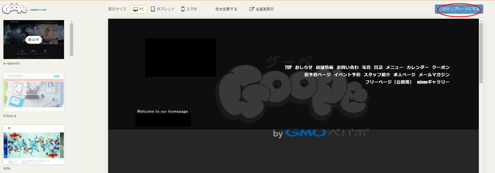Viewport: 495px width, 173px height.
Task: Click 色を変更する
Action: coord(226,9)
